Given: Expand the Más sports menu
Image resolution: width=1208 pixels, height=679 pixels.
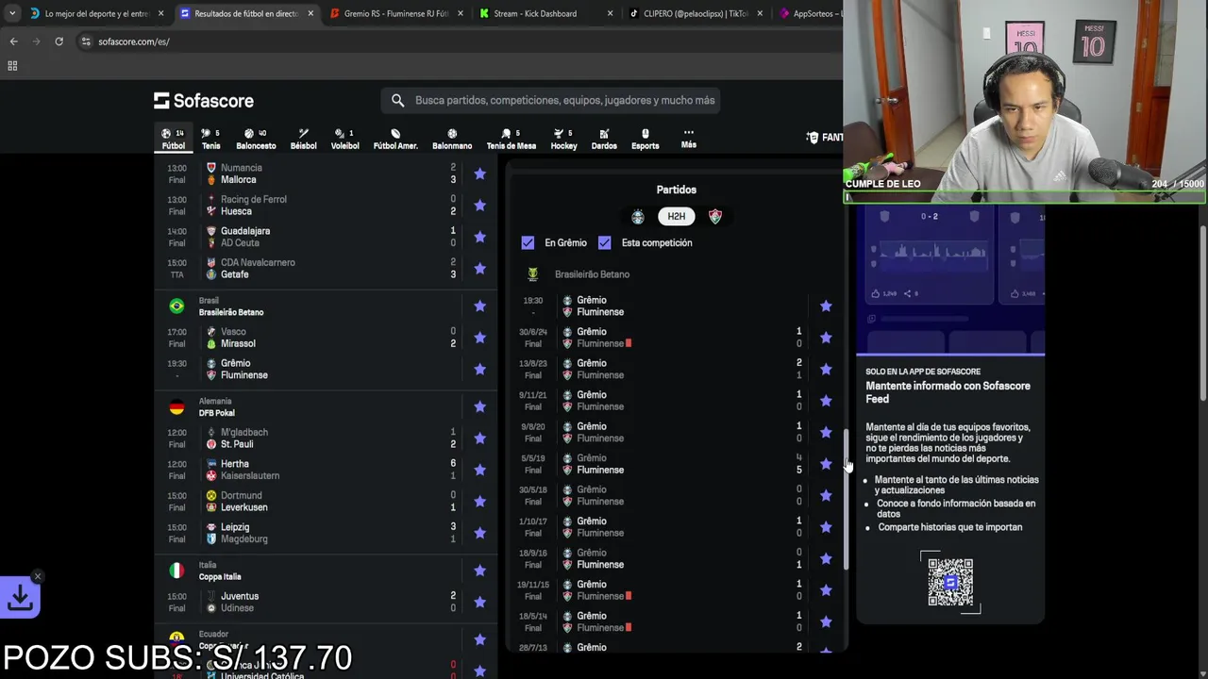Looking at the screenshot, I should click(689, 139).
